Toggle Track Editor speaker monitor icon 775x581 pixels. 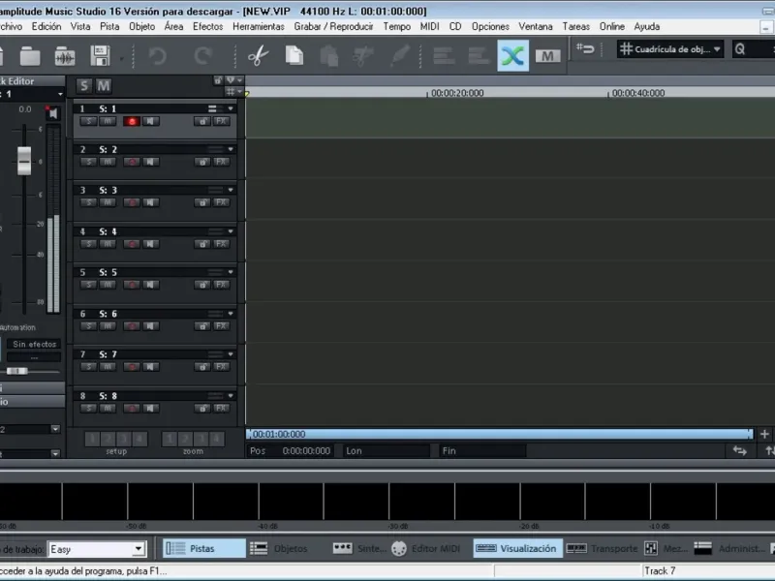click(x=53, y=113)
